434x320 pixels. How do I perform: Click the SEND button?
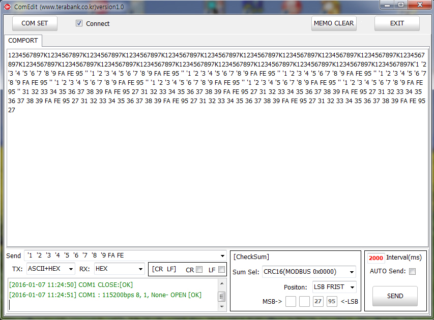[395, 296]
